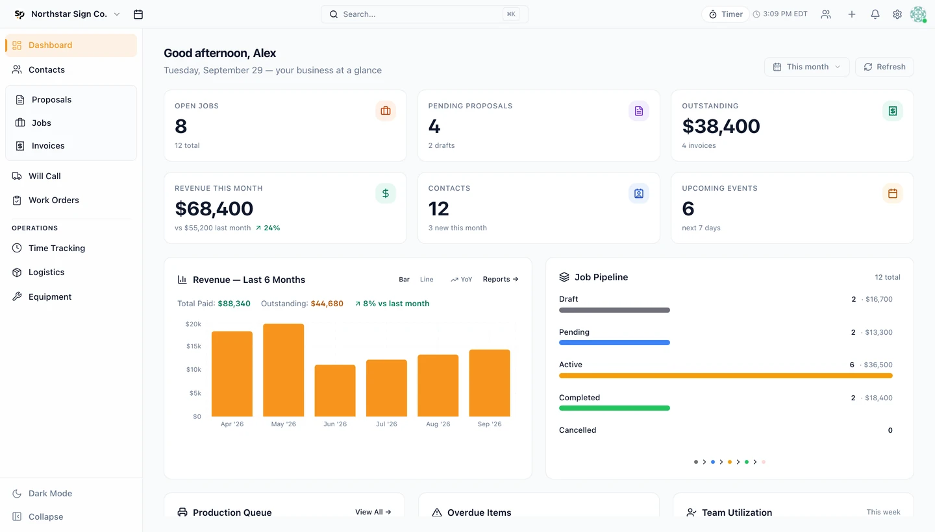Open the settings gear
The image size is (935, 532).
click(x=897, y=14)
